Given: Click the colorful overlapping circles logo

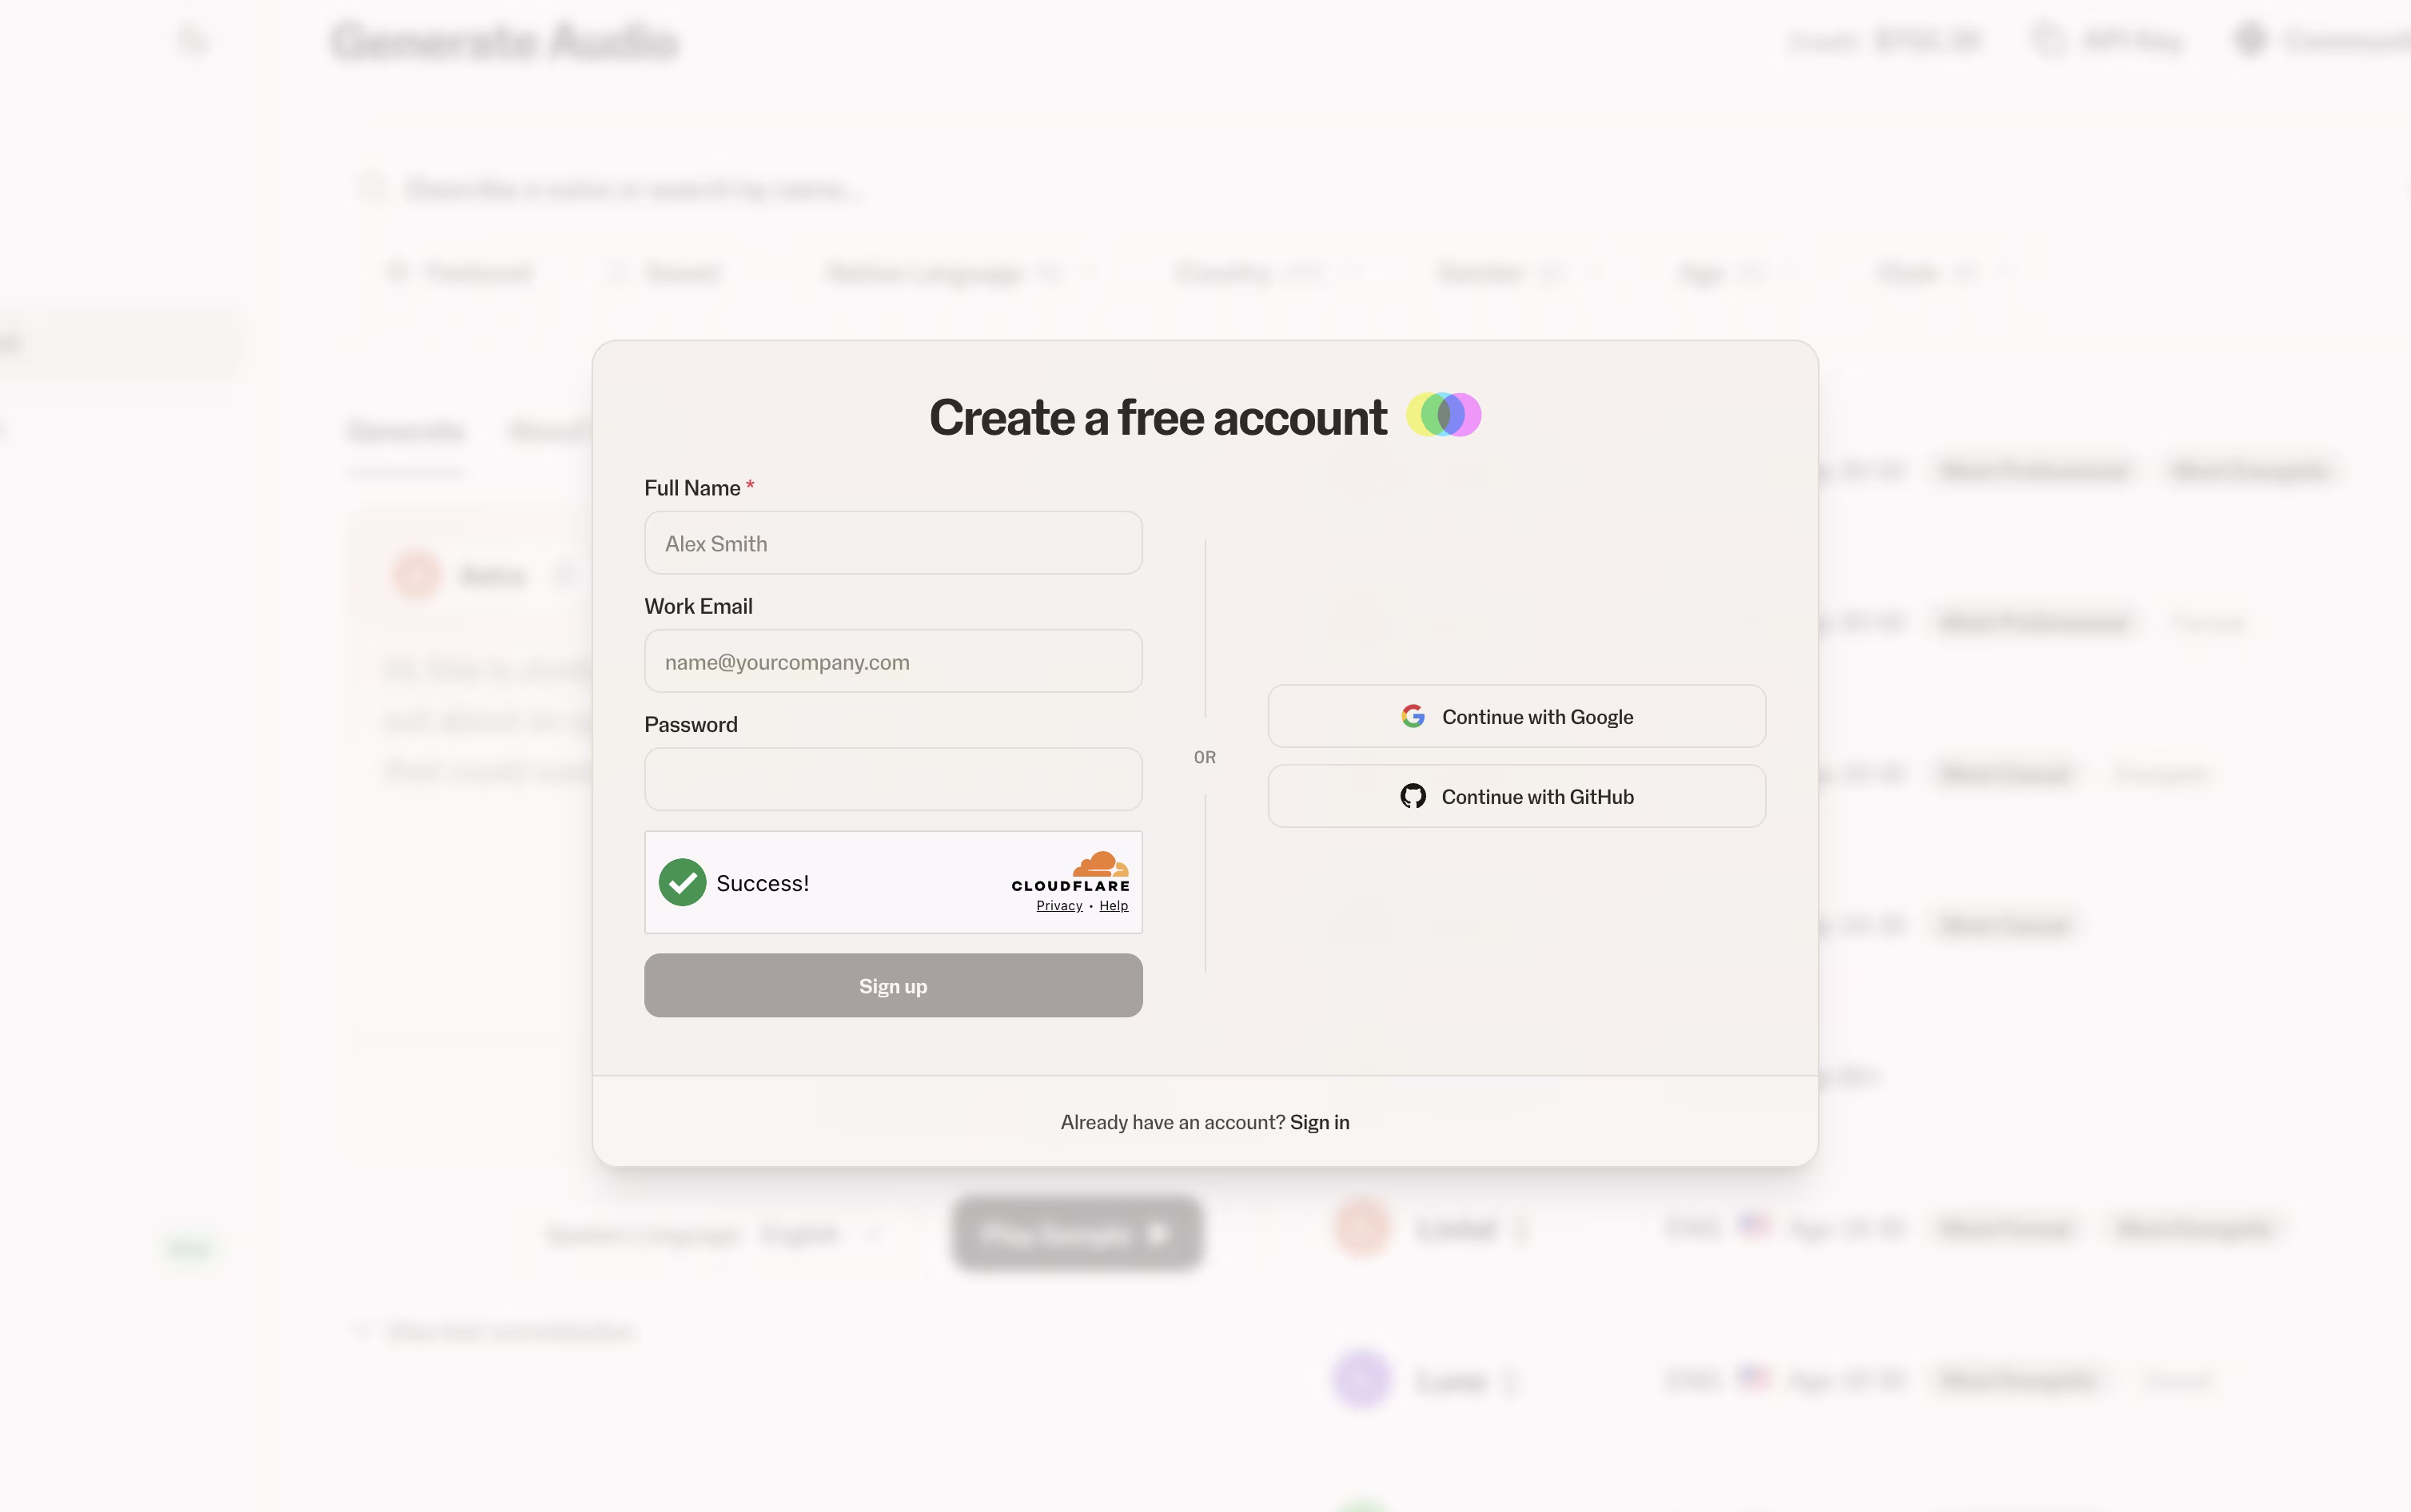Looking at the screenshot, I should 1443,415.
